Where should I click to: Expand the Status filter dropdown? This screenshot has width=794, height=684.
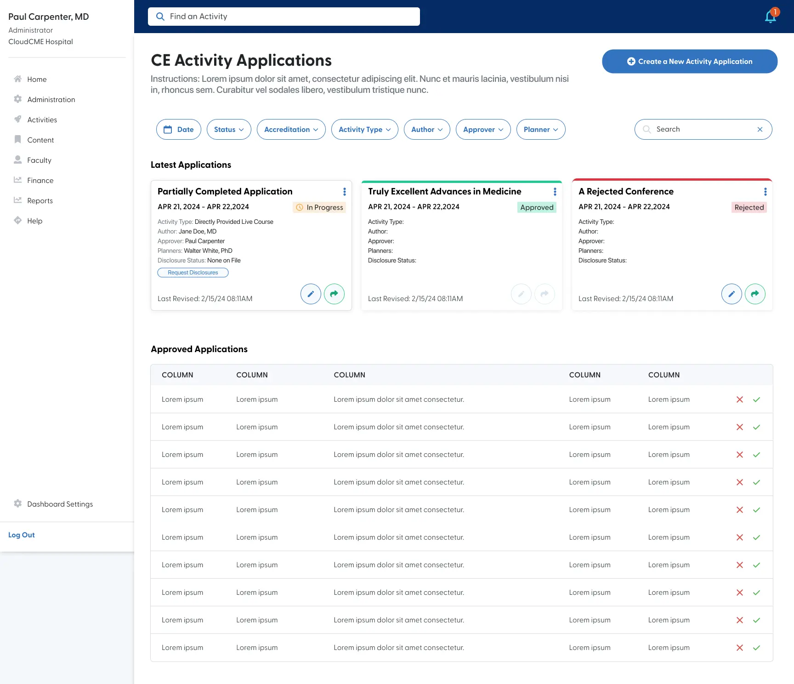228,130
